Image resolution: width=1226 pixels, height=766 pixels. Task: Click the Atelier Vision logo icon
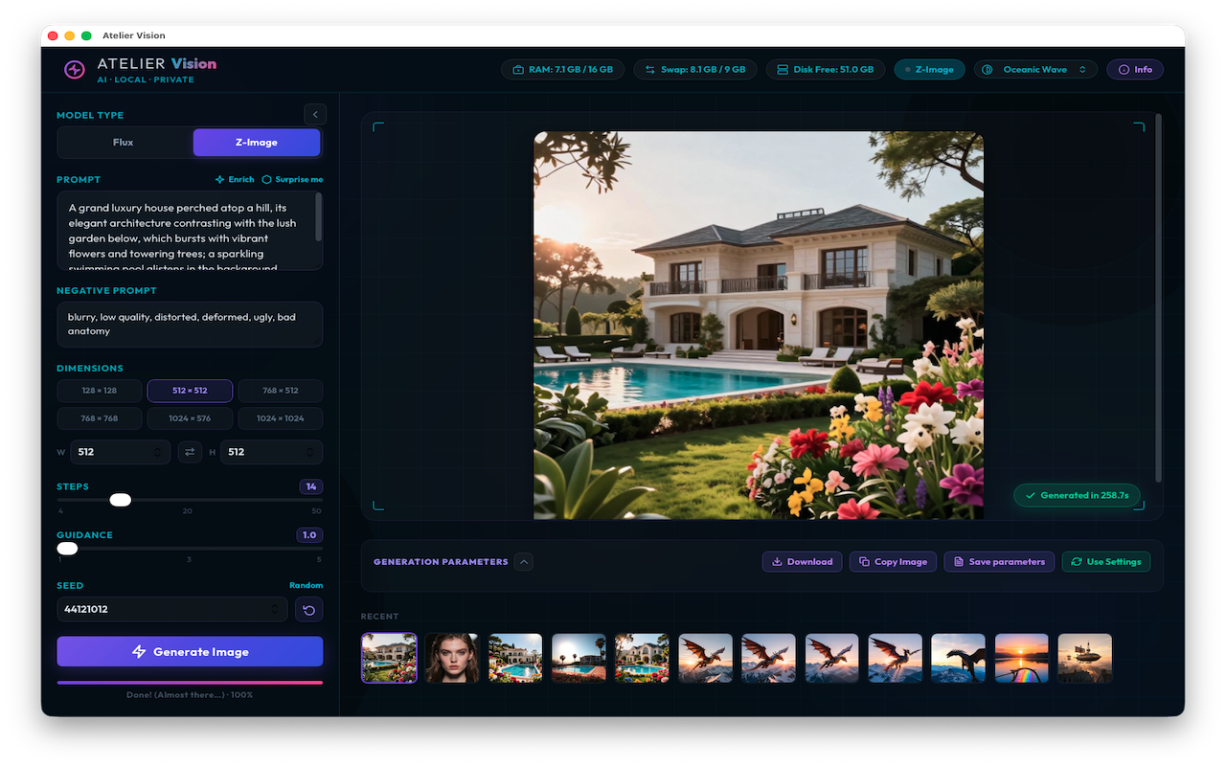75,70
